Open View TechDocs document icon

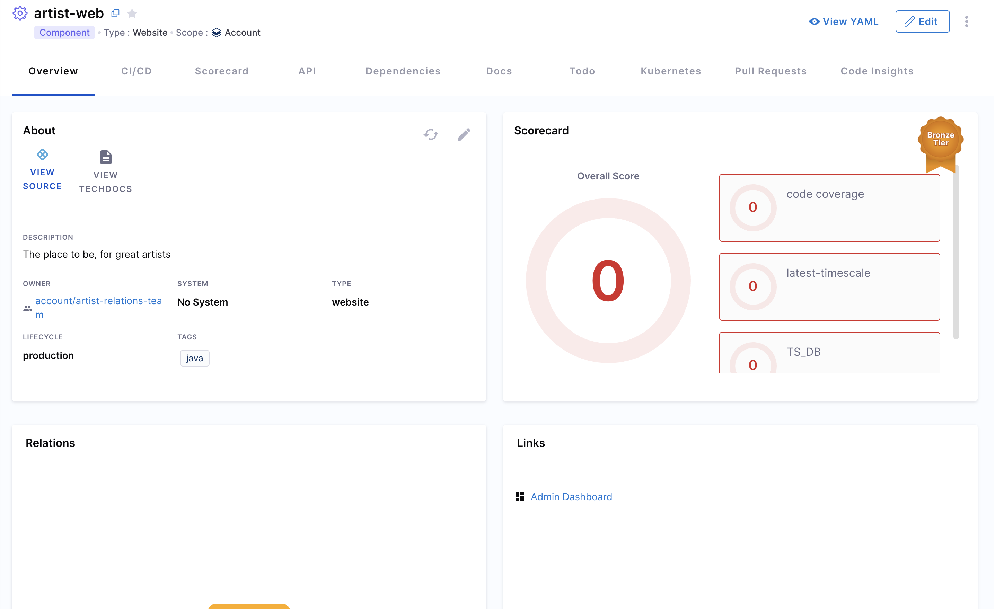106,157
